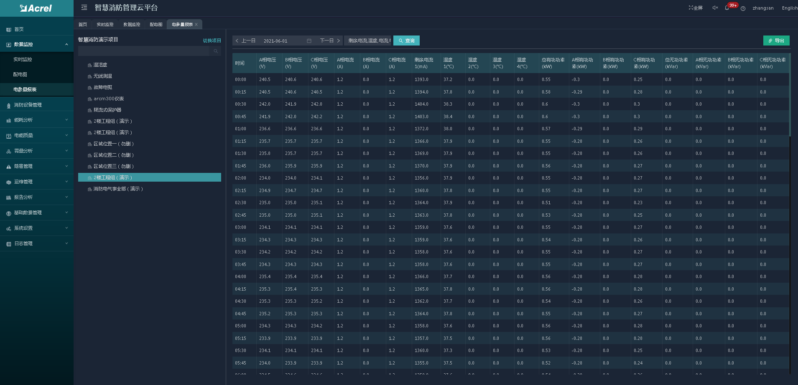Switch to the 配电图 tab
798x385 pixels.
coord(156,25)
